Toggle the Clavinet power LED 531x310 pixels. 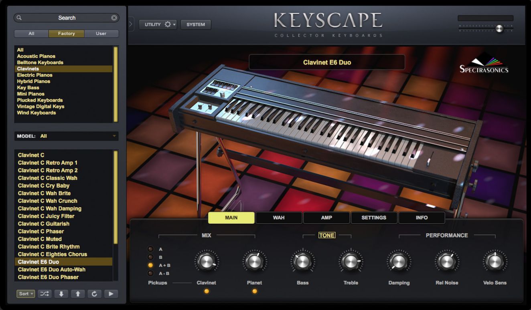(x=207, y=291)
